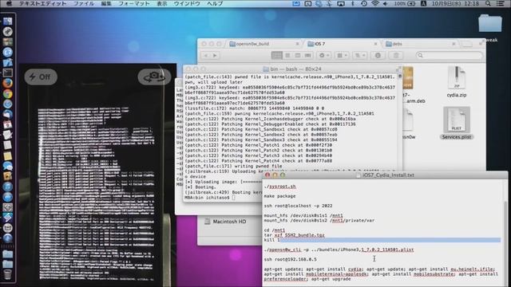
Task: Close the opensn0w_build Finder tab
Action: pos(297,44)
